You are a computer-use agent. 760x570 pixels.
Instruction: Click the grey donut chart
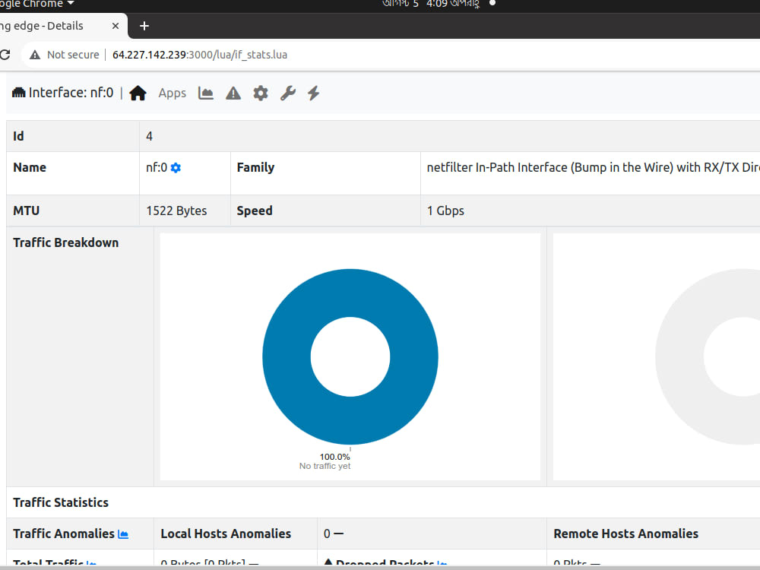coord(708,356)
